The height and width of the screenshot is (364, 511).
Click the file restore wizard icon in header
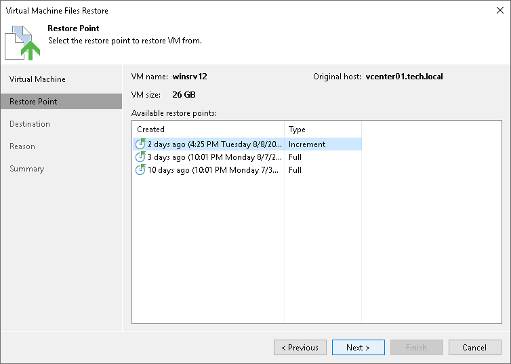(x=22, y=43)
